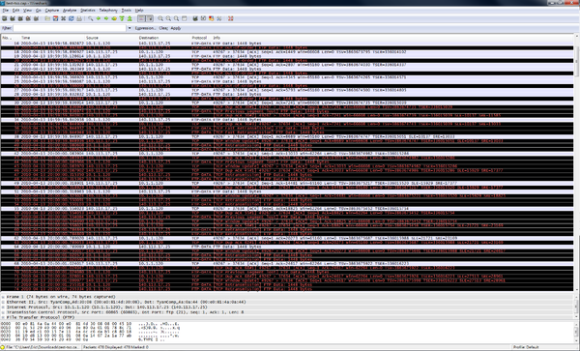Go forward in packet history
Screen dimensions: 580x351
point(106,18)
